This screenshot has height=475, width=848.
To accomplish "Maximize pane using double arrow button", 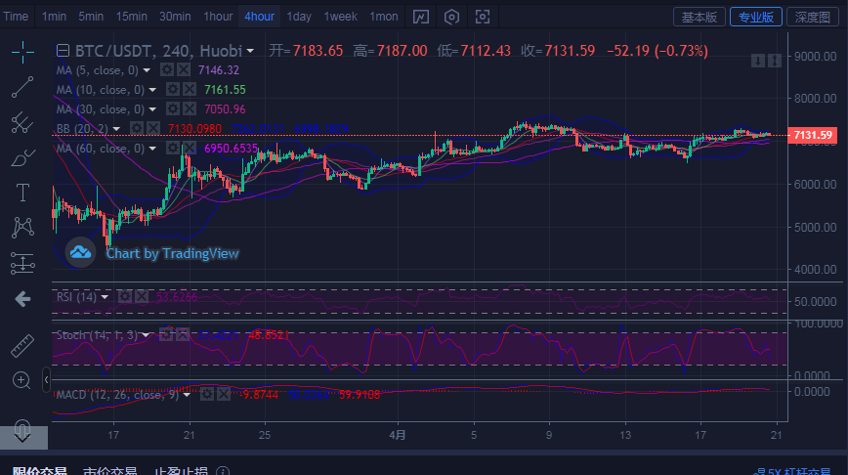I will [x=775, y=61].
